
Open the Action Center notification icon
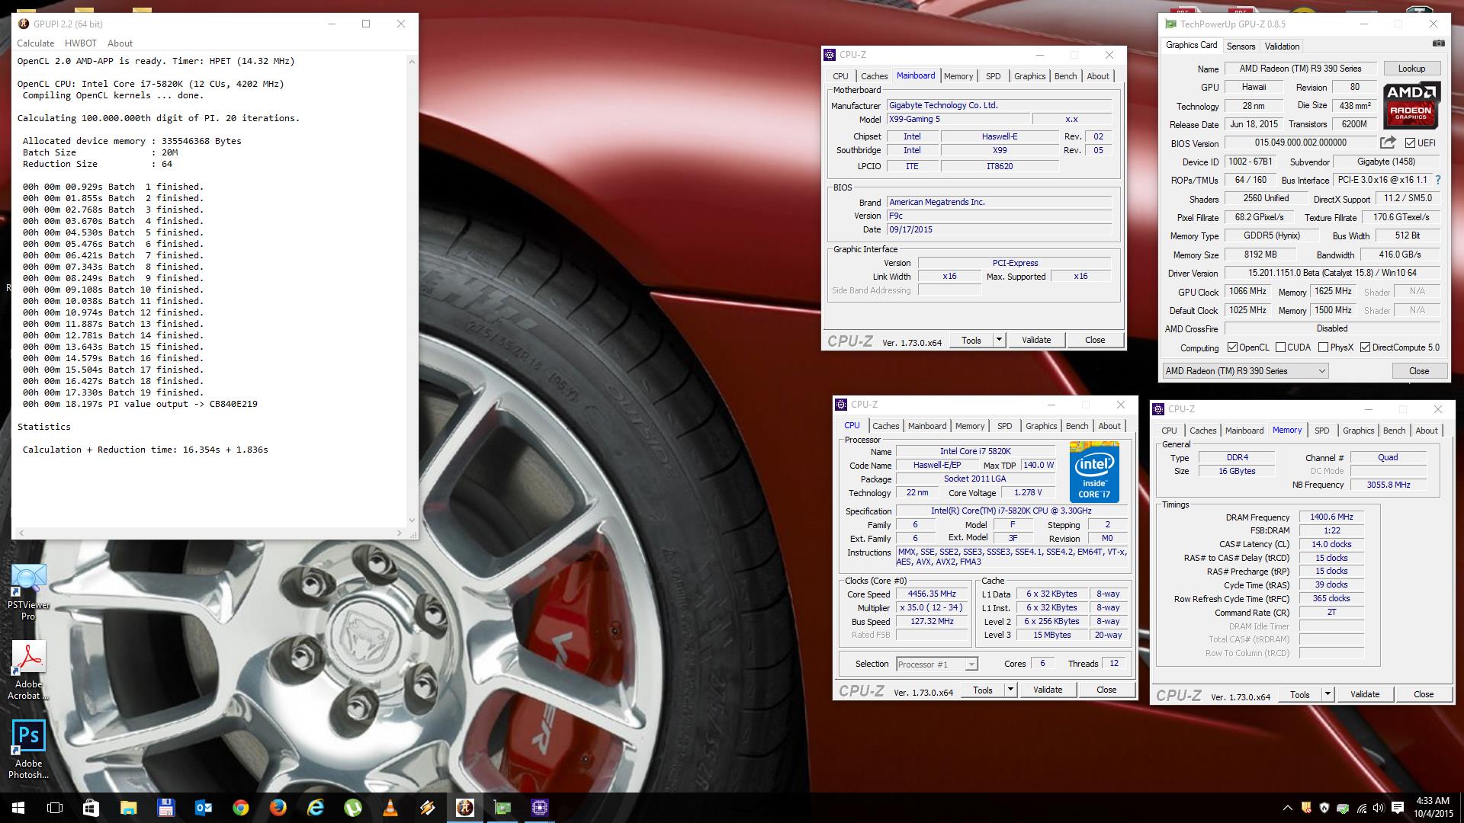pos(1398,808)
